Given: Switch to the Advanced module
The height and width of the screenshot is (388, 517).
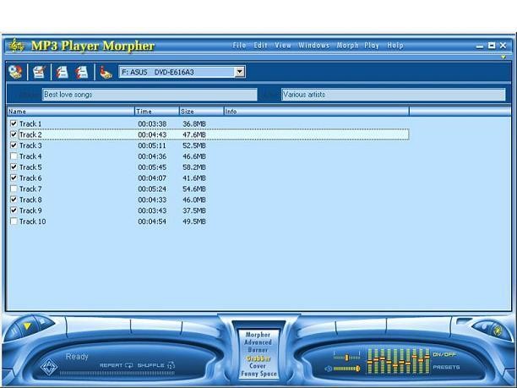Looking at the screenshot, I should tap(258, 342).
